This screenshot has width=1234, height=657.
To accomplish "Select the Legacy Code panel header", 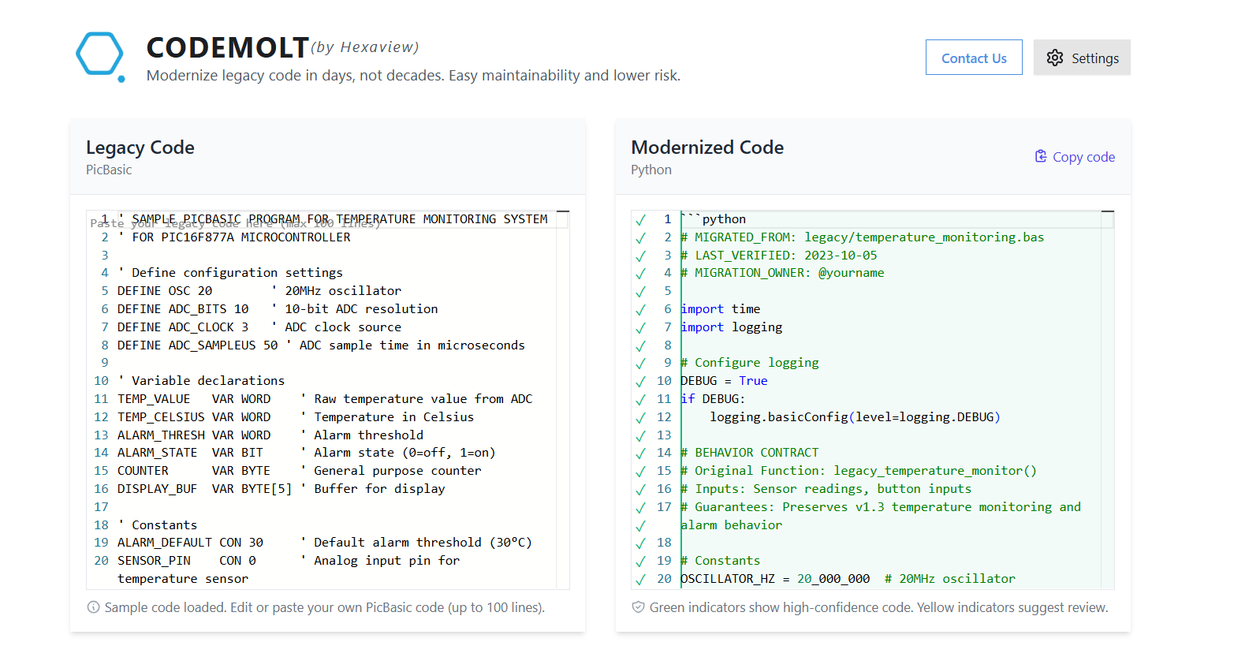I will 140,147.
